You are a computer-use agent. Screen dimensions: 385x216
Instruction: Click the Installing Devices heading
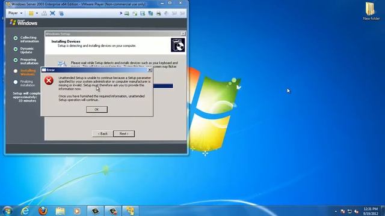[66, 41]
